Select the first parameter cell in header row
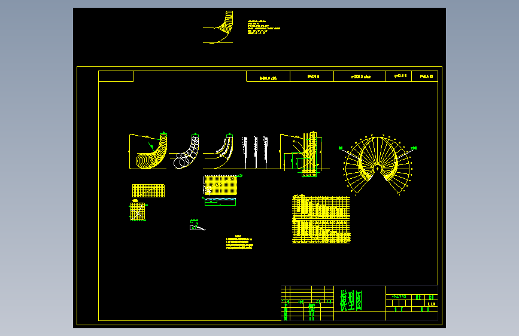Viewport: 519px width, 336px height. point(268,77)
